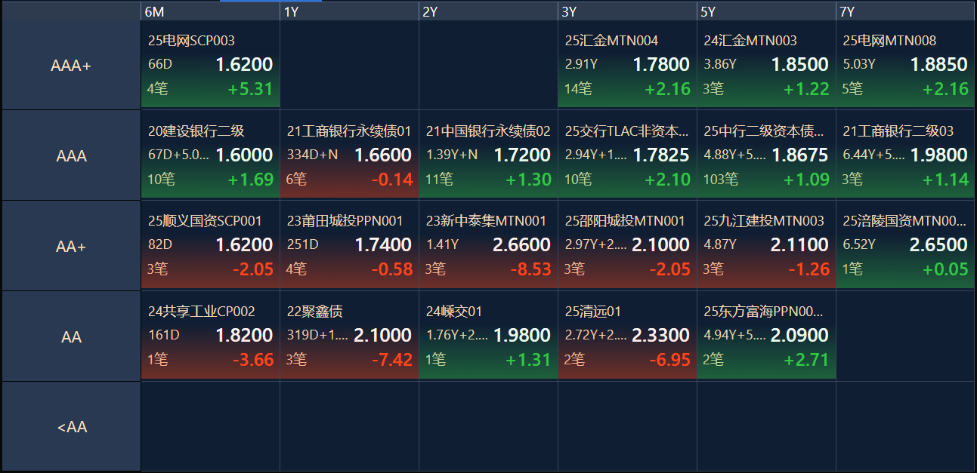The width and height of the screenshot is (977, 473).
Task: Click yield value 1.7200
Action: 522,155
